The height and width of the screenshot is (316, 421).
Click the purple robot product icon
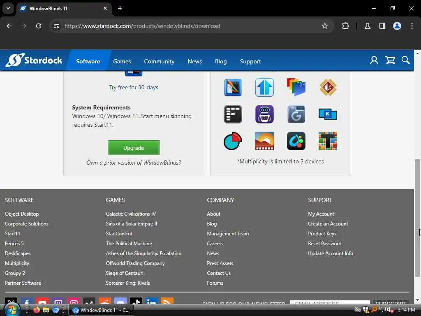[264, 114]
